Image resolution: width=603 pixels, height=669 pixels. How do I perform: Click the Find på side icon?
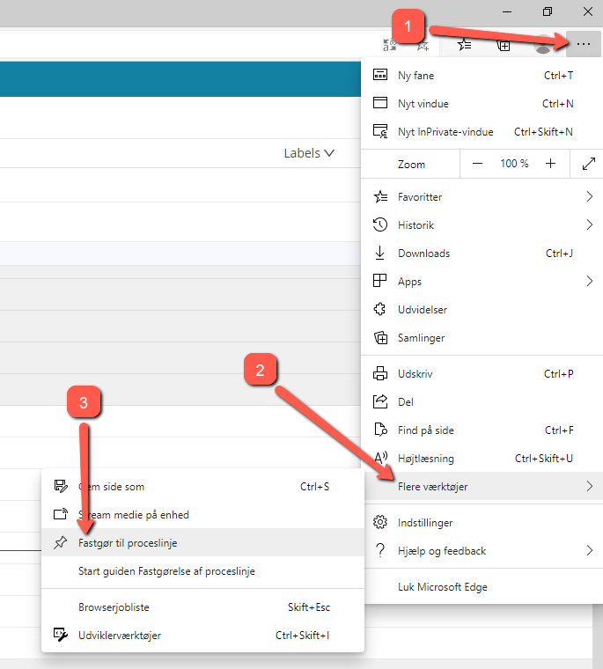tap(380, 430)
